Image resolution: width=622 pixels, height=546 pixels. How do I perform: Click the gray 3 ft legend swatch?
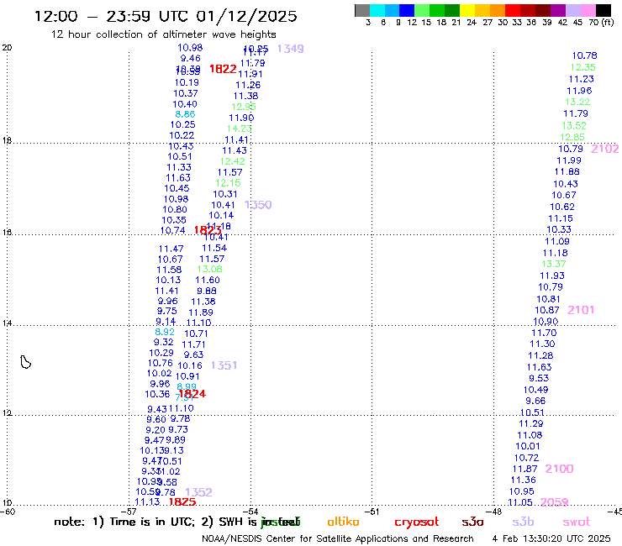point(362,10)
